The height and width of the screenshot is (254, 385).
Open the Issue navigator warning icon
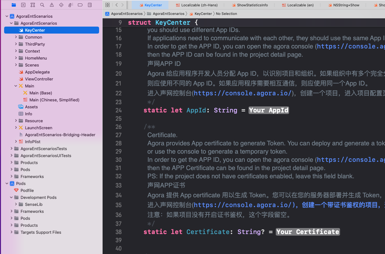point(52,5)
